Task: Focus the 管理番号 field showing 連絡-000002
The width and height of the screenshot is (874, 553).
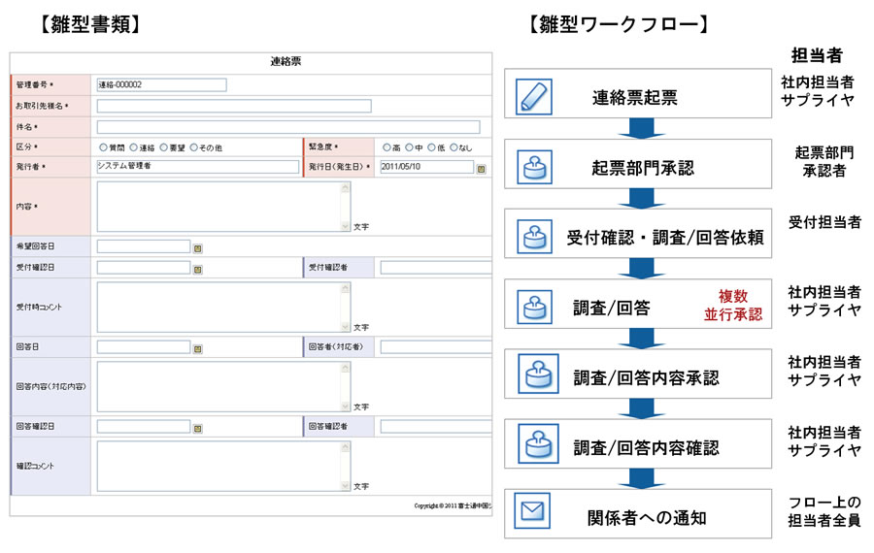Action: [160, 85]
